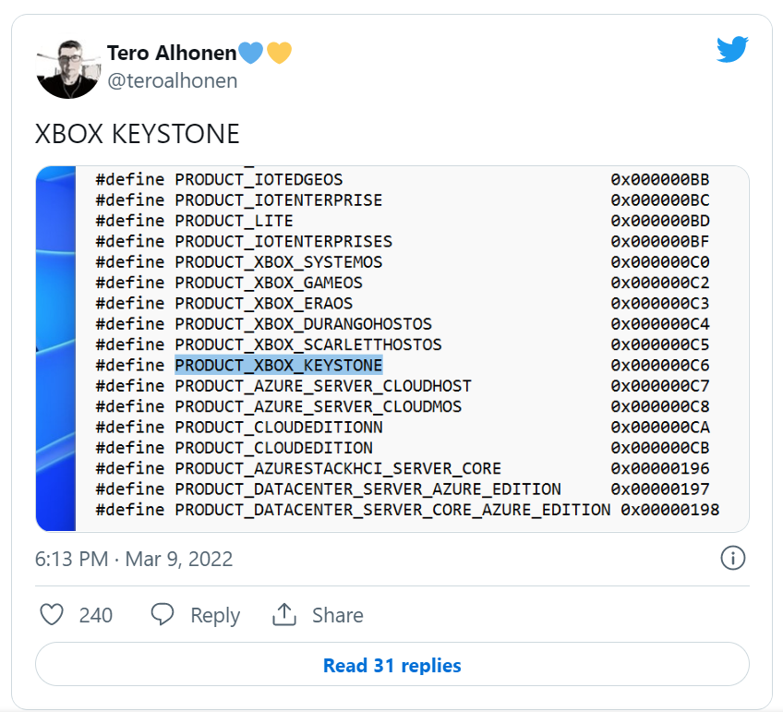Click the Reply label
783x712 pixels.
(215, 615)
